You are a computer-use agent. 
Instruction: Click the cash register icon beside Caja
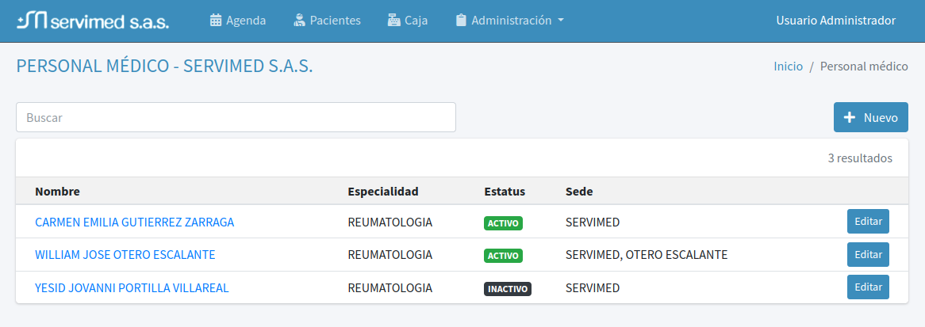pyautogui.click(x=393, y=21)
